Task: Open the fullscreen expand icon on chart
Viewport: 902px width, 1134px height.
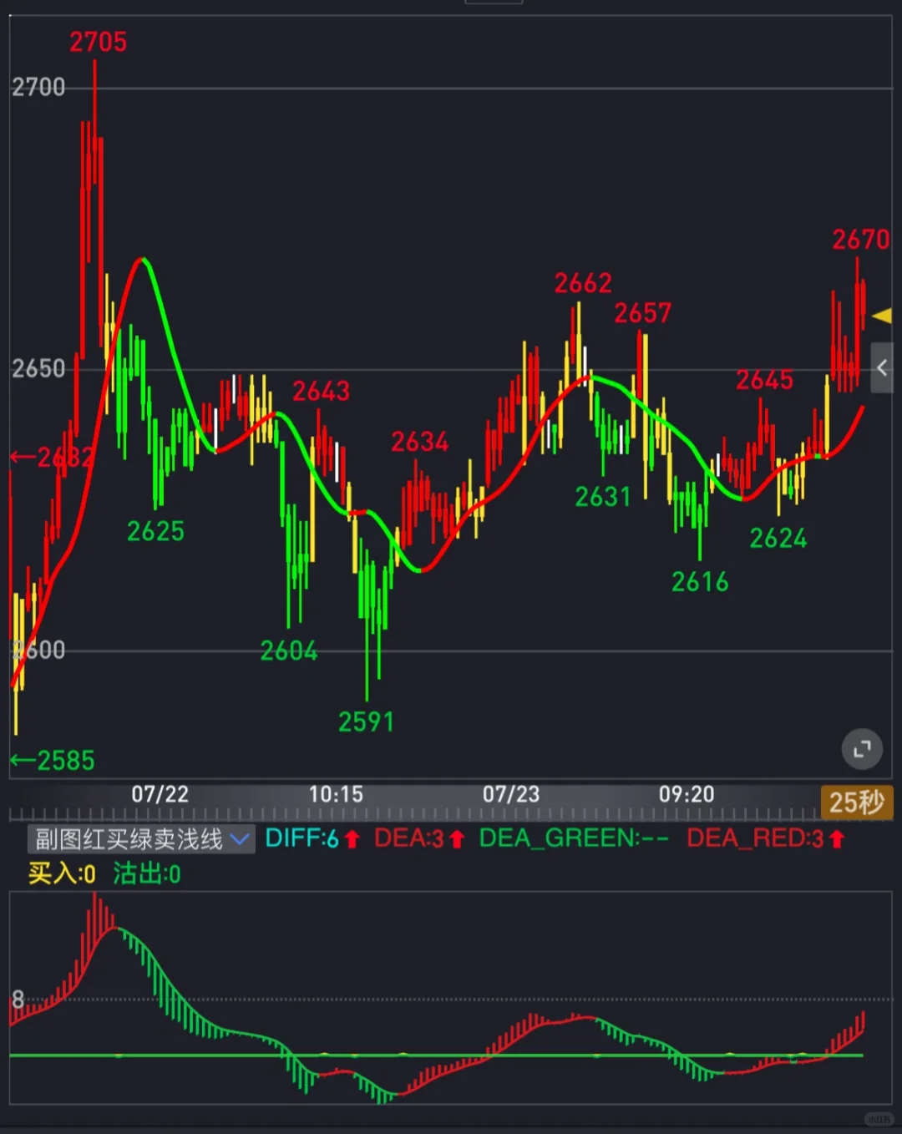Action: [862, 749]
